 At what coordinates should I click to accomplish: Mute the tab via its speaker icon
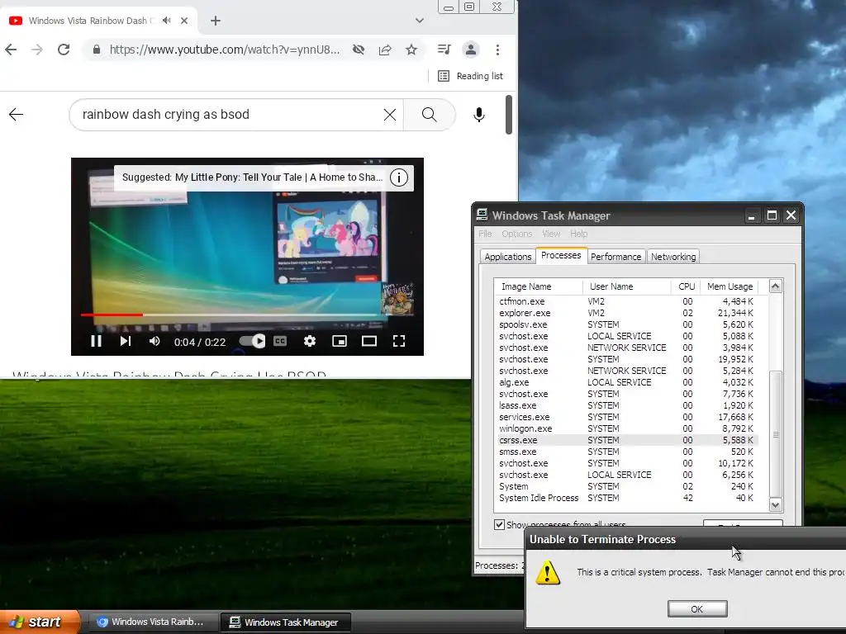point(167,21)
